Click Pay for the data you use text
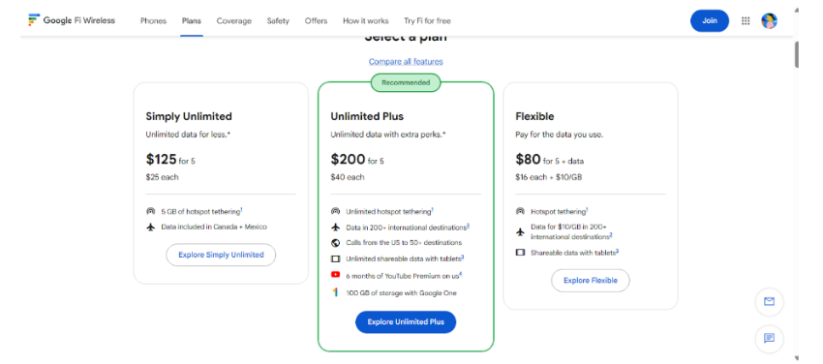The width and height of the screenshot is (823, 364). pyautogui.click(x=559, y=135)
